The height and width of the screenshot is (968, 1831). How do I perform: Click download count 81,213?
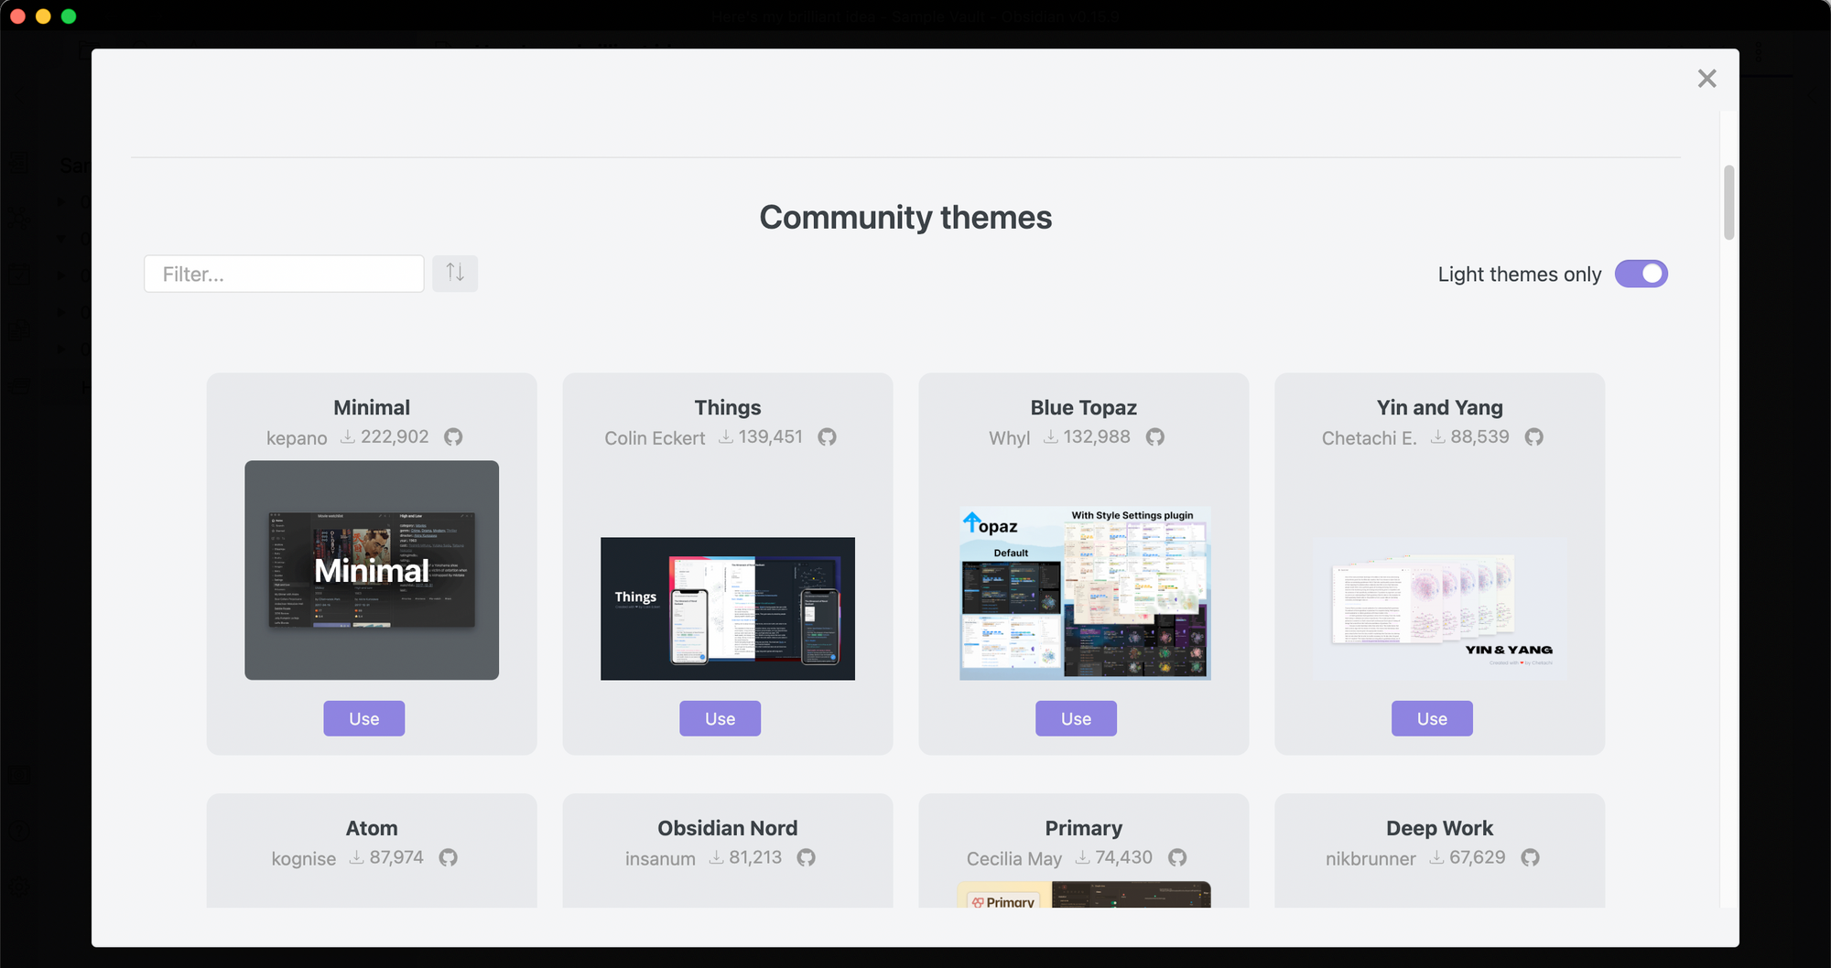(x=755, y=857)
